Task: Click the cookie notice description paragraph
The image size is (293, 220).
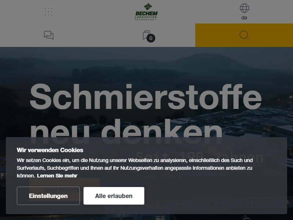Action: coord(134,168)
